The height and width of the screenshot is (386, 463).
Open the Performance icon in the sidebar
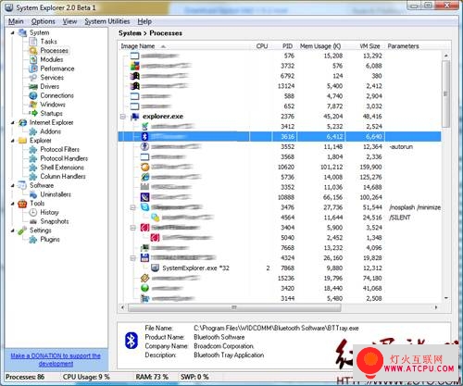pyautogui.click(x=33, y=68)
